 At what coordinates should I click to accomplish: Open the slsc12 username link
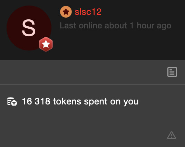[88, 12]
